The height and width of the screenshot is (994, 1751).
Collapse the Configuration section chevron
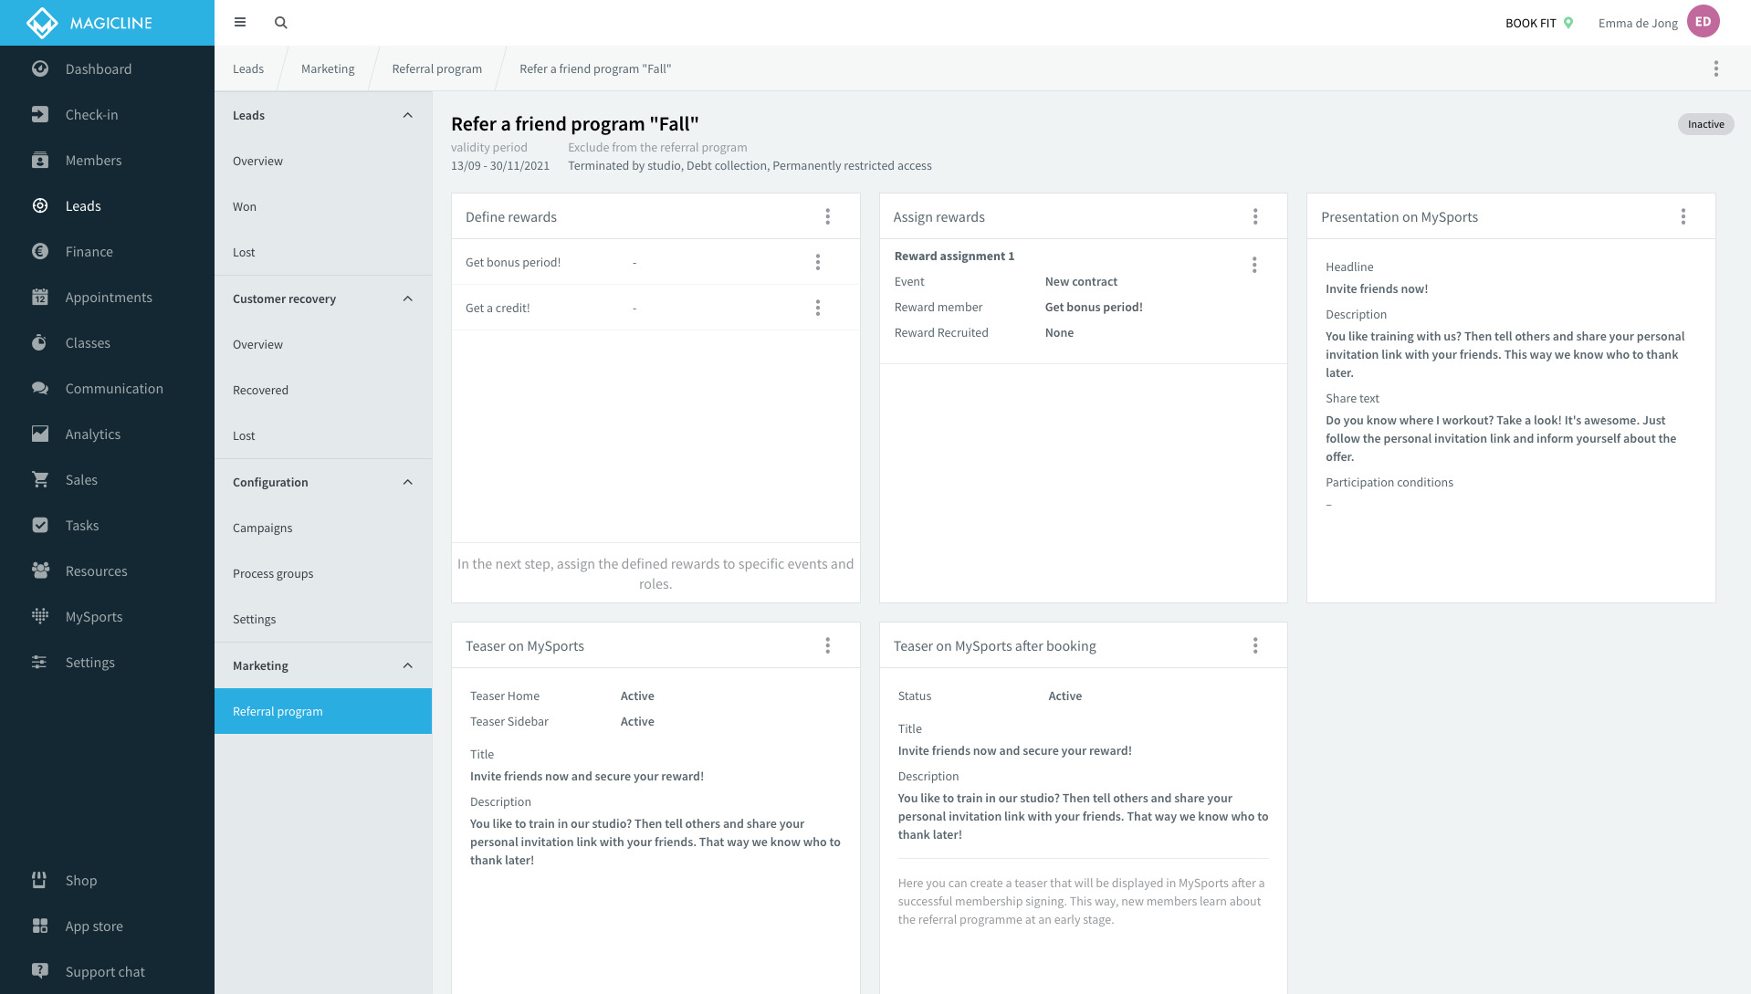[x=407, y=483]
